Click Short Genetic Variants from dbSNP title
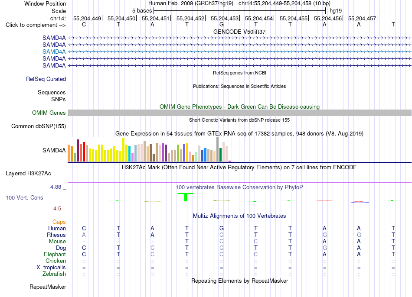Image resolution: width=412 pixels, height=297 pixels. tap(239, 120)
